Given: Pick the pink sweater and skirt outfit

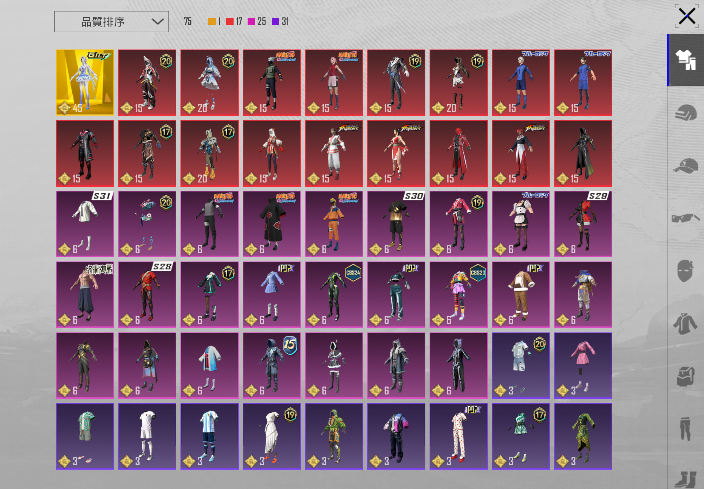Looking at the screenshot, I should pyautogui.click(x=583, y=366).
